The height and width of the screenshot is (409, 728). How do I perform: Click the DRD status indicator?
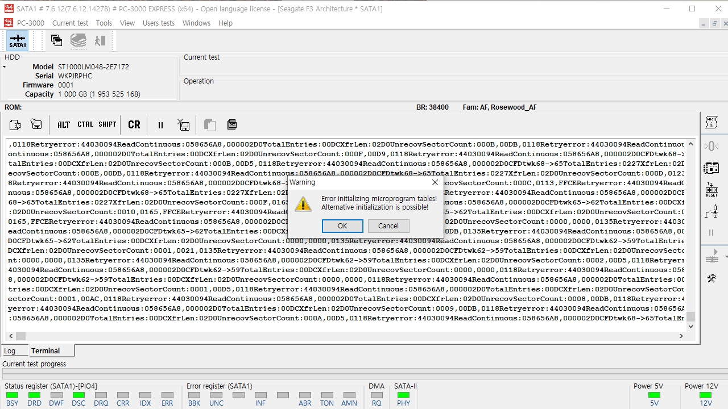pyautogui.click(x=34, y=395)
